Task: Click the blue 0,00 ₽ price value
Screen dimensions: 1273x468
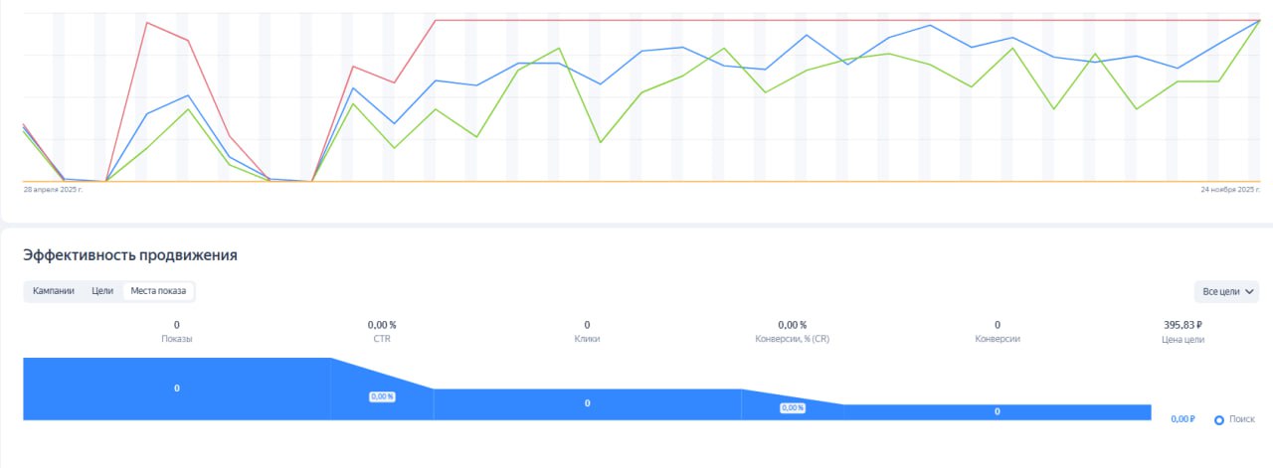Action: [x=1182, y=419]
